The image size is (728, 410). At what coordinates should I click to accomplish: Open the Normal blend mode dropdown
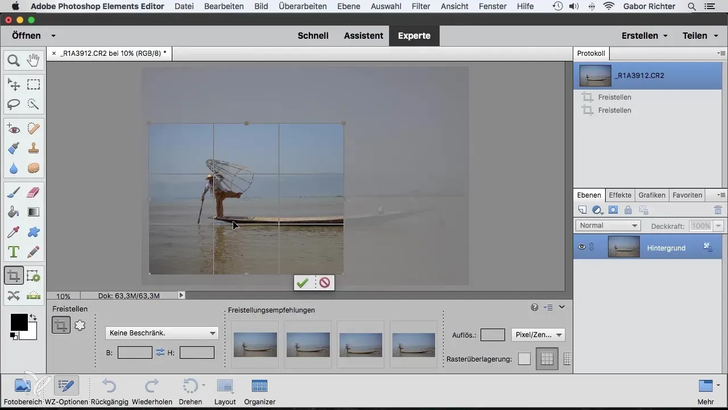pyautogui.click(x=608, y=225)
